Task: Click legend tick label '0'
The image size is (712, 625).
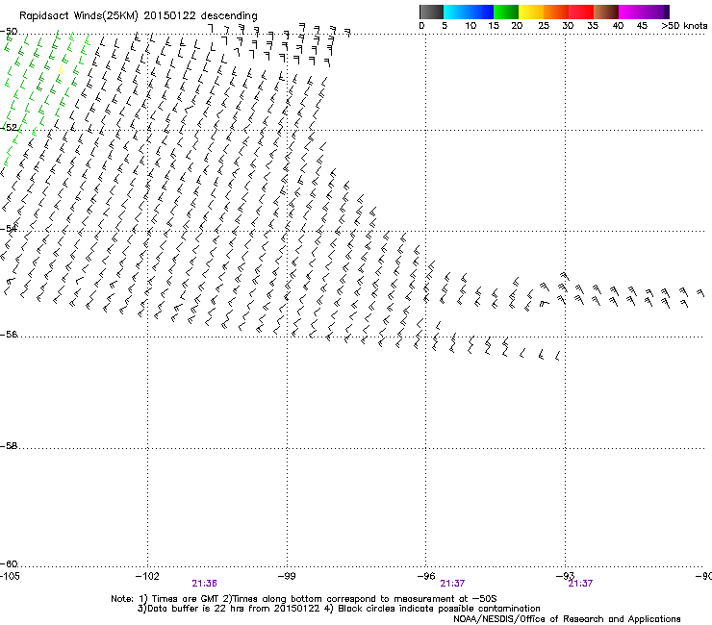Action: (421, 26)
